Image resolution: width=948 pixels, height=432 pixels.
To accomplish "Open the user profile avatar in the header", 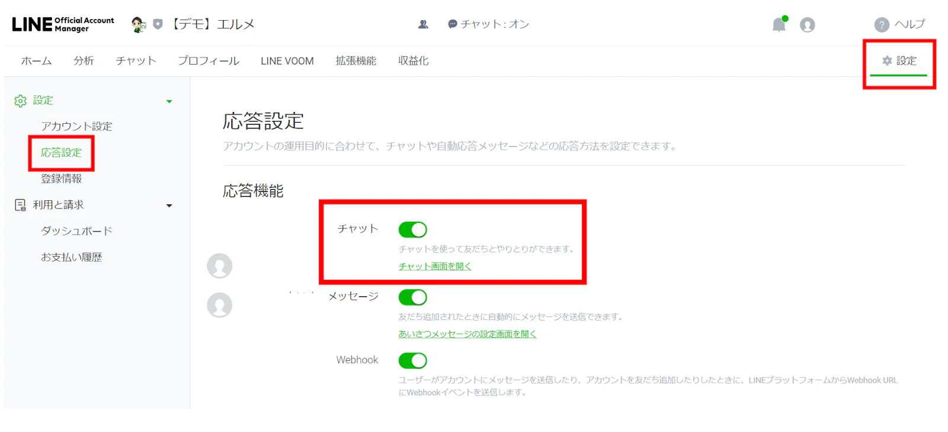I will [x=808, y=25].
